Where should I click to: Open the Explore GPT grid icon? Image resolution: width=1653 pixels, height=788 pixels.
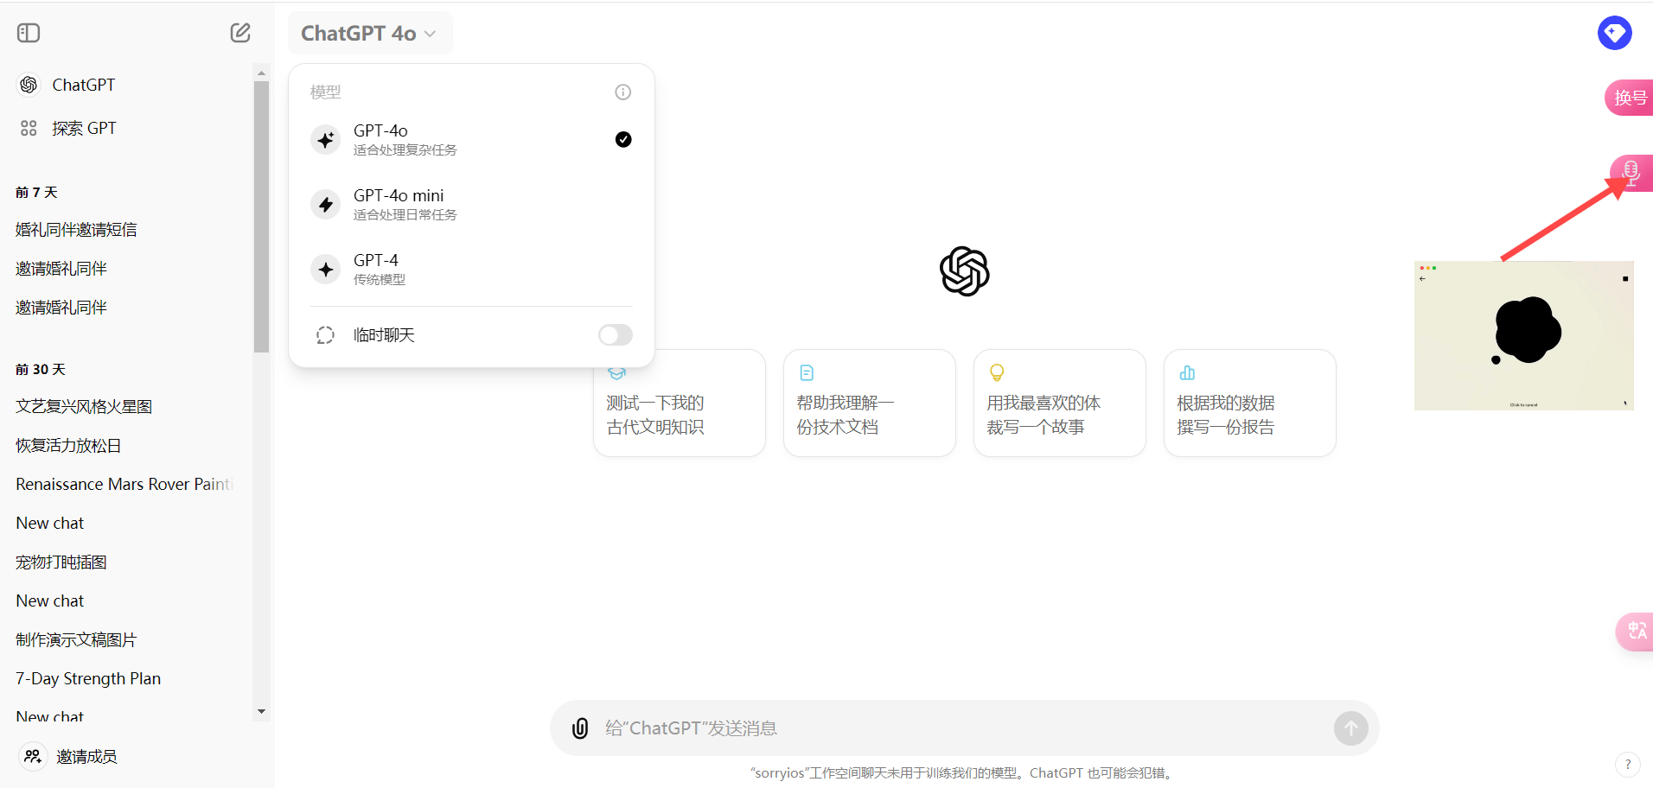[29, 128]
